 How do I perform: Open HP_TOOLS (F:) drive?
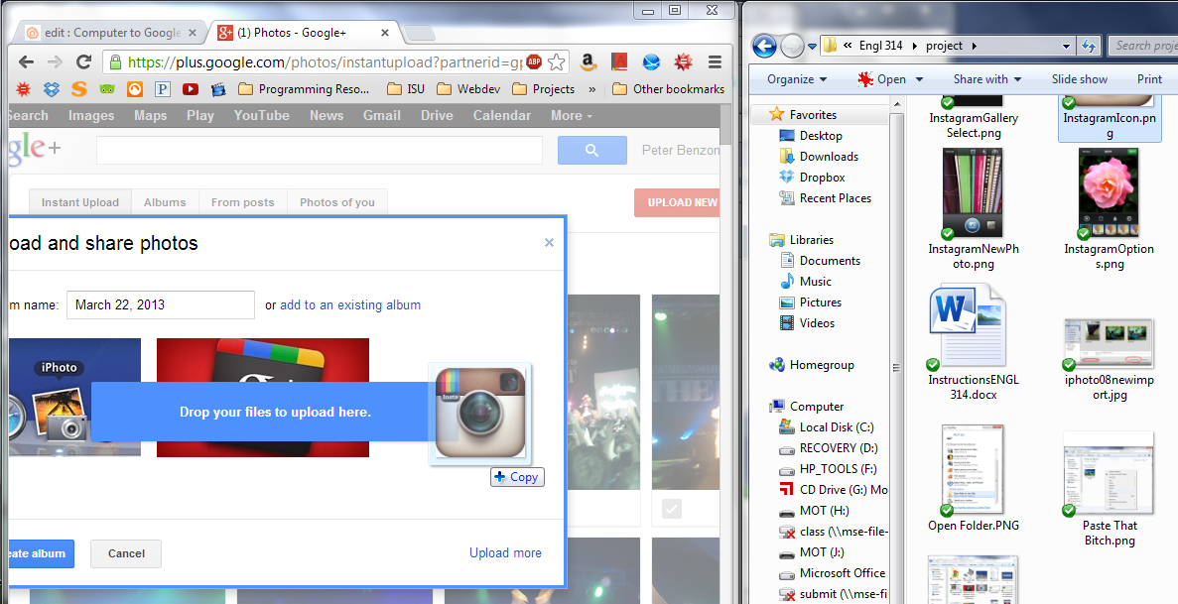(x=828, y=469)
